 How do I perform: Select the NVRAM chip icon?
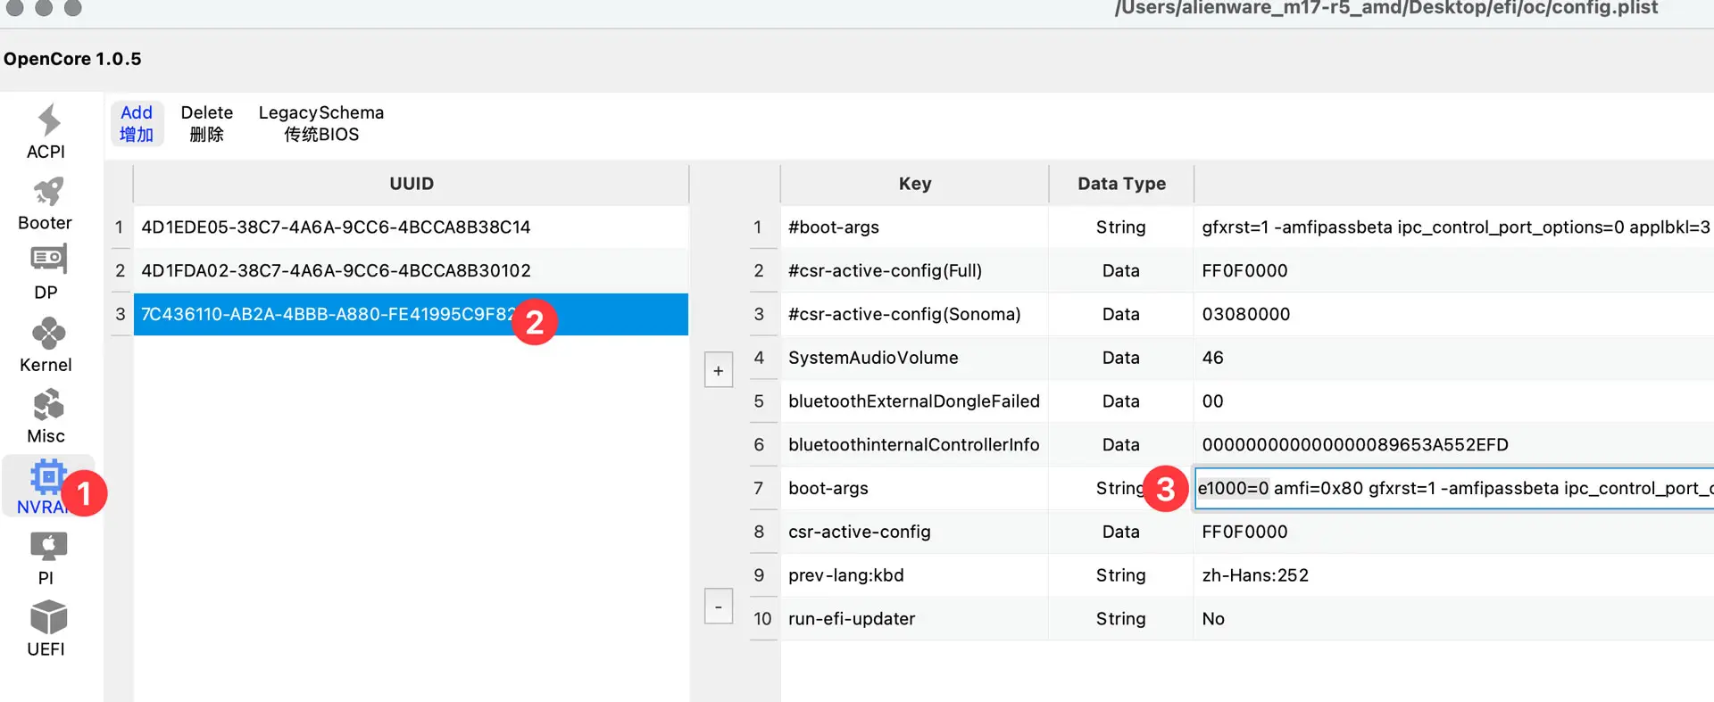pos(46,479)
